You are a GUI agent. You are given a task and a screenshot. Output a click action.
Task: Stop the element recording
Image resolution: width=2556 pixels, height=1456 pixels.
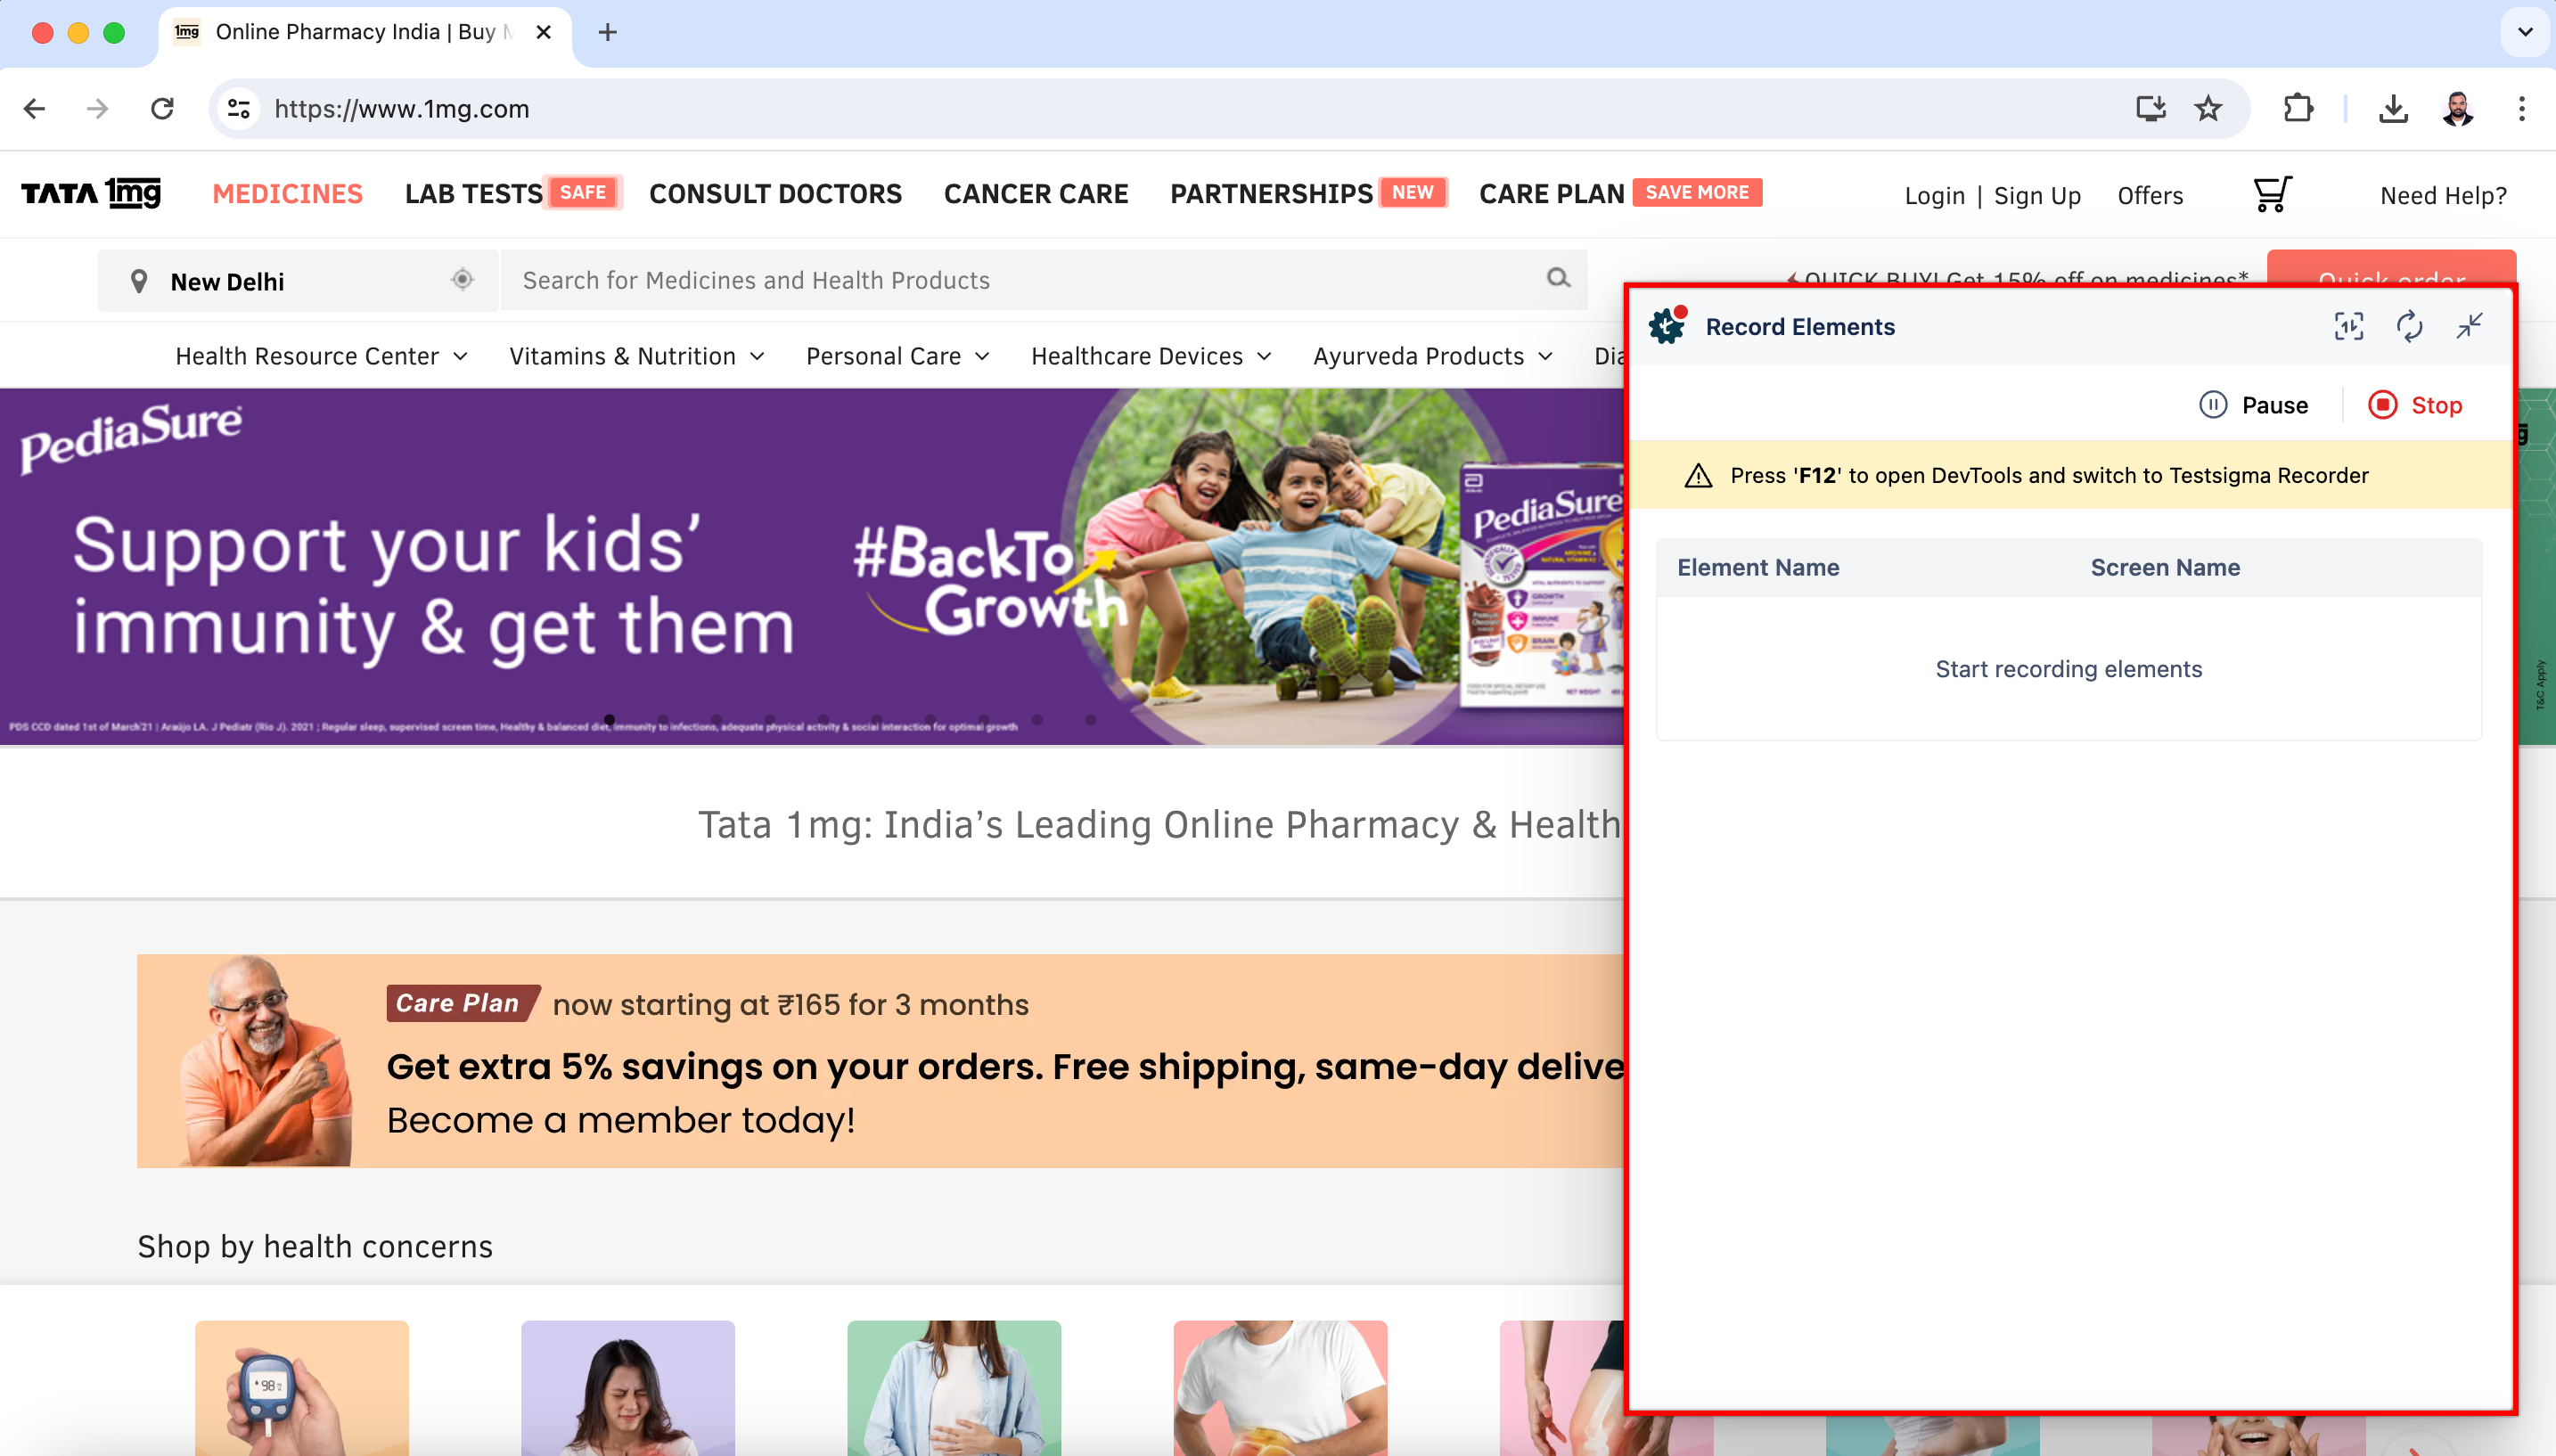[x=2415, y=405]
